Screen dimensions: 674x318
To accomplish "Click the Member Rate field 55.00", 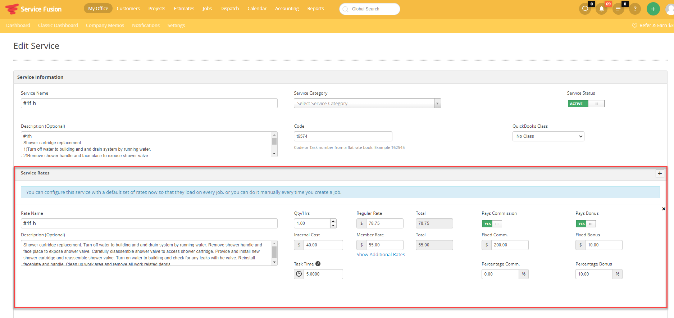I will (384, 245).
